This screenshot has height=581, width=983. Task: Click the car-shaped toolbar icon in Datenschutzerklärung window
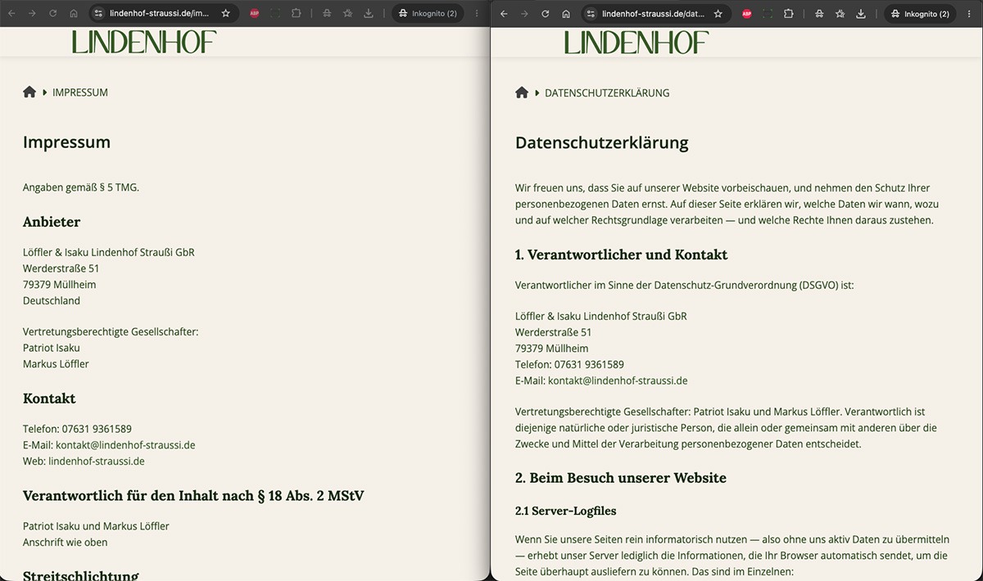click(x=819, y=13)
